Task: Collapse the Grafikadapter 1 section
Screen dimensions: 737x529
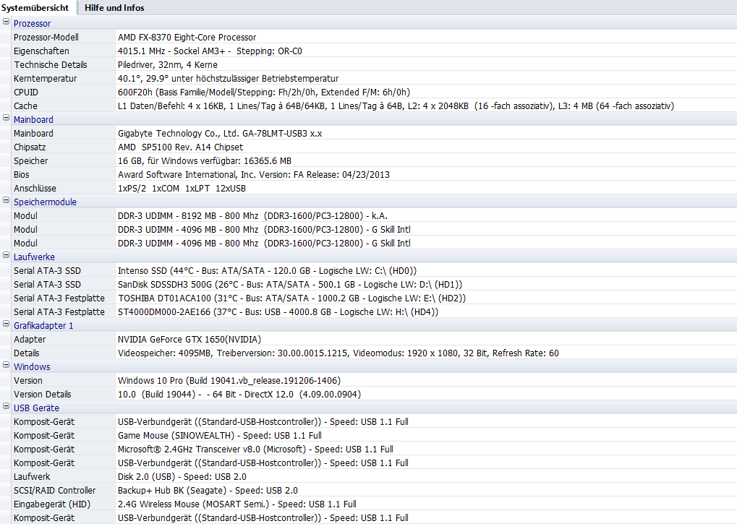Action: pyautogui.click(x=6, y=324)
